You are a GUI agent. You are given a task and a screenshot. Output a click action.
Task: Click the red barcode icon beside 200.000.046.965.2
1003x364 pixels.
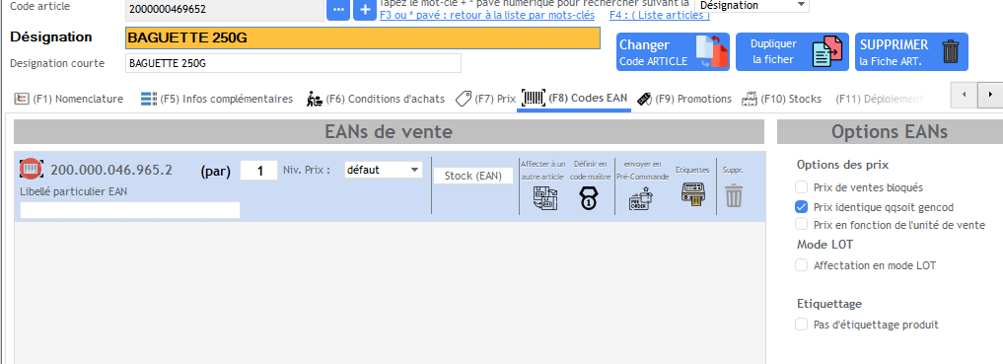point(31,169)
